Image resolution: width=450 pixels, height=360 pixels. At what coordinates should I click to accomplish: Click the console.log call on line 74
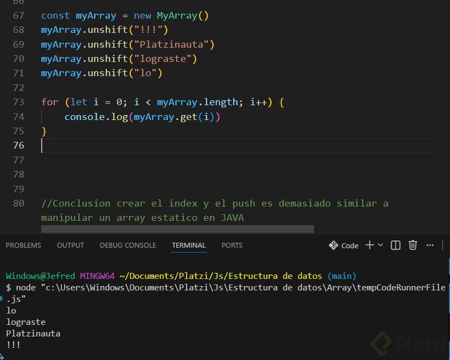click(x=95, y=117)
